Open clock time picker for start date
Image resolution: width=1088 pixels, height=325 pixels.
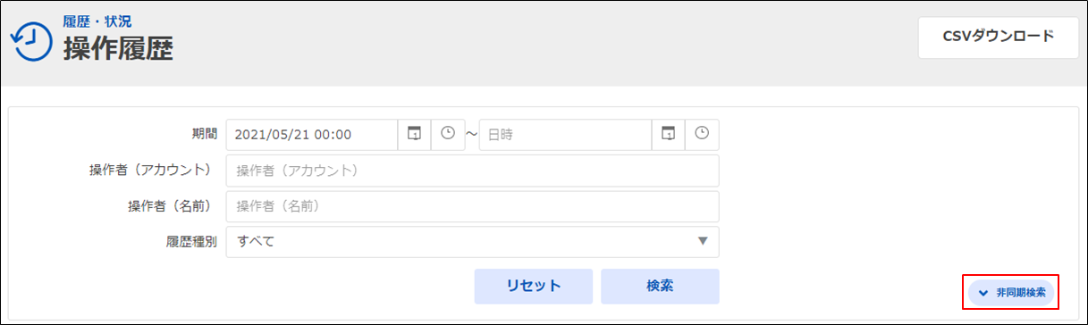[x=448, y=134]
